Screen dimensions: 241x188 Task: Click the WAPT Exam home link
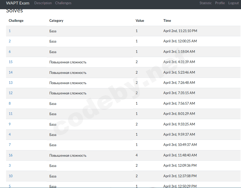click(x=17, y=3)
